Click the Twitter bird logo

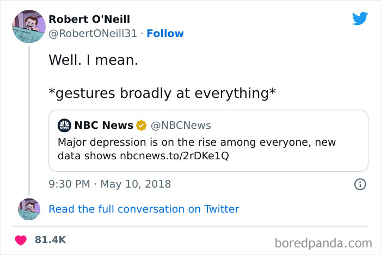pyautogui.click(x=360, y=18)
